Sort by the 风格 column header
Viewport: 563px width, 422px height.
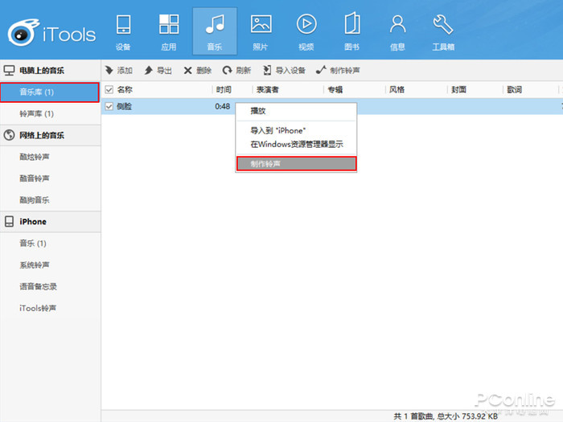pos(397,90)
